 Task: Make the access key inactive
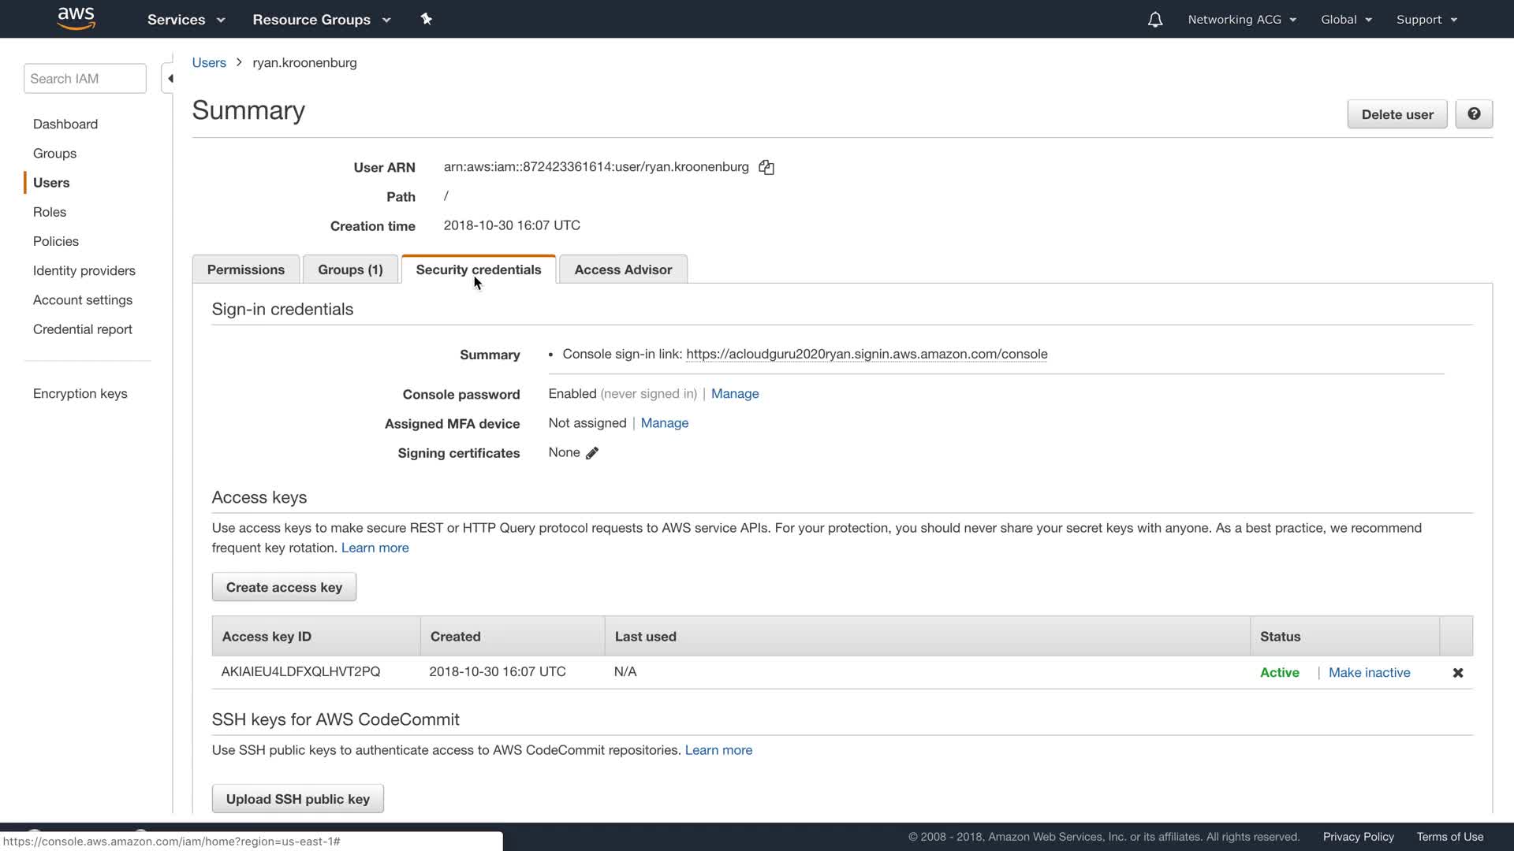(x=1369, y=673)
